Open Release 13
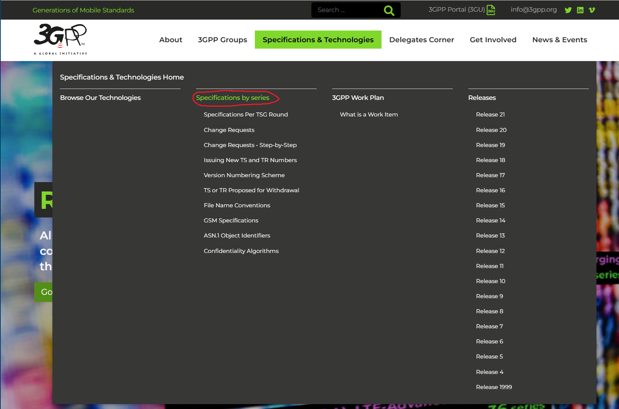Viewport: 619px width, 409px height. 490,236
